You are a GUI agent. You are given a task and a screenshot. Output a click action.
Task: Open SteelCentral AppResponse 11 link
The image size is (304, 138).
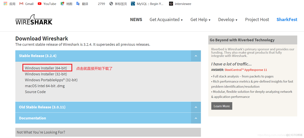(x=246, y=70)
